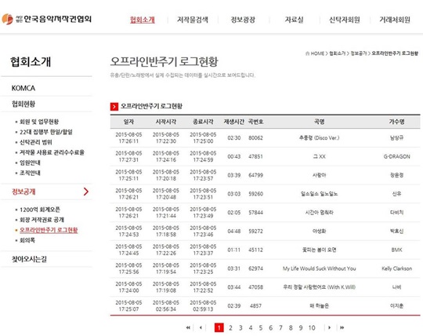
Task: Go to previous page arrow in pagination
Action: pos(201,327)
